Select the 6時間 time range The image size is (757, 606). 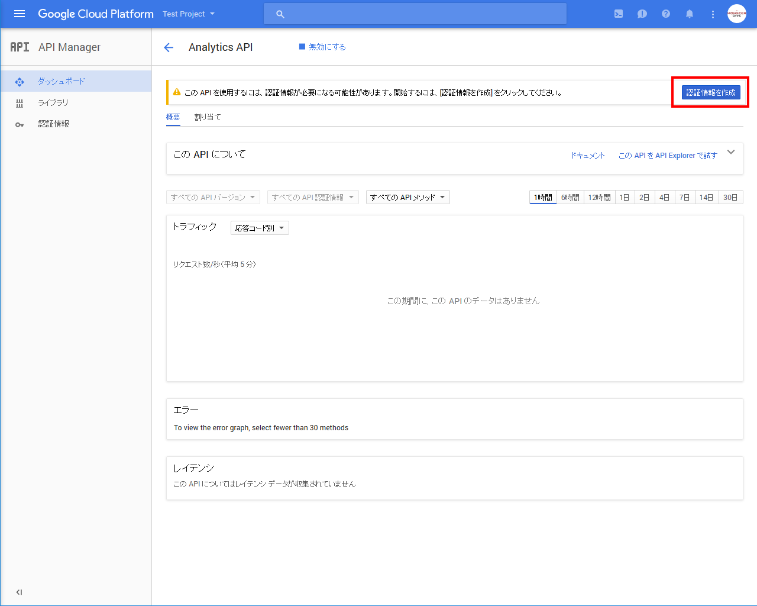click(570, 197)
